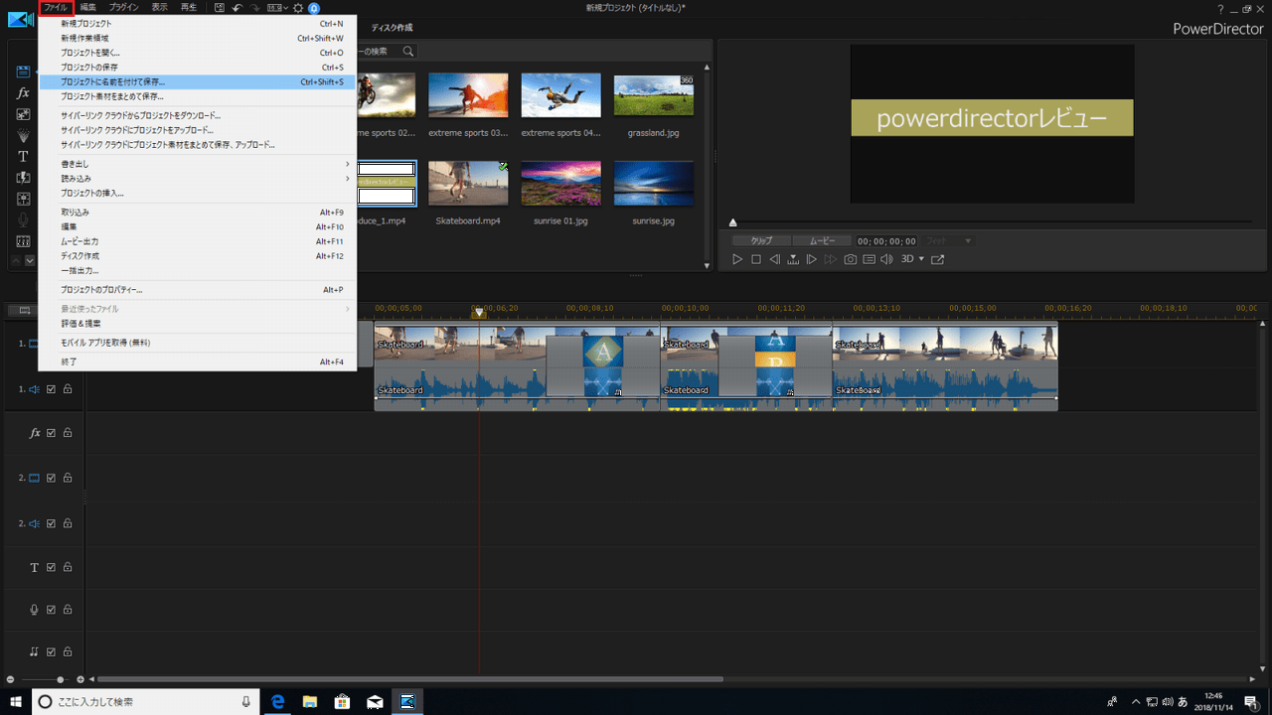The height and width of the screenshot is (715, 1272).
Task: Undock the preview window
Action: coord(937,259)
